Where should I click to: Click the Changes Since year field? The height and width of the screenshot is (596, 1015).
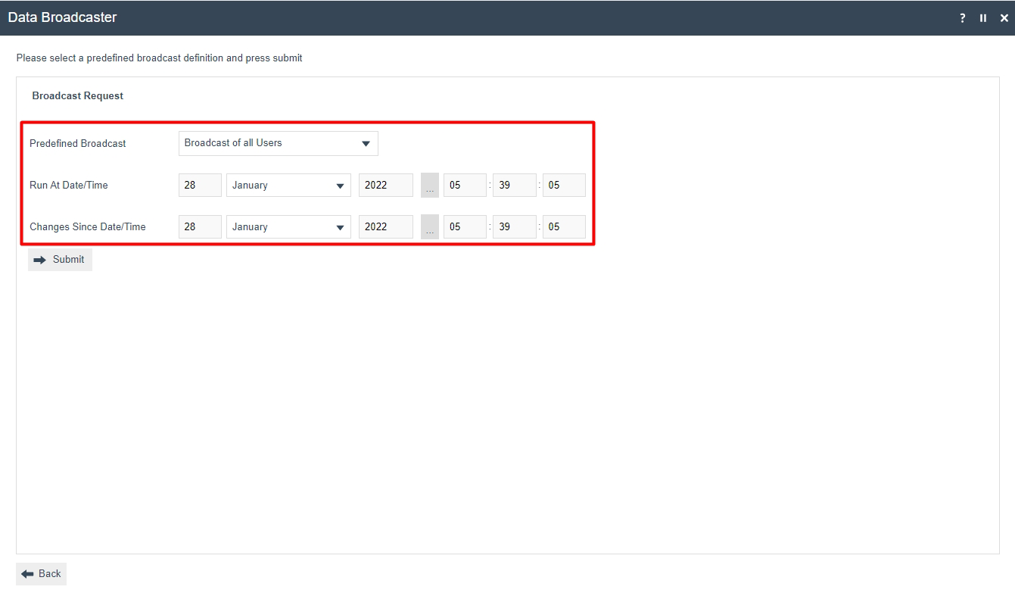[x=385, y=227]
